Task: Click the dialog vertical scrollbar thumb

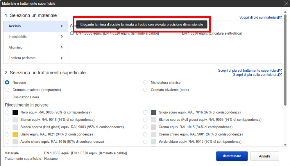Action: pyautogui.click(x=285, y=60)
